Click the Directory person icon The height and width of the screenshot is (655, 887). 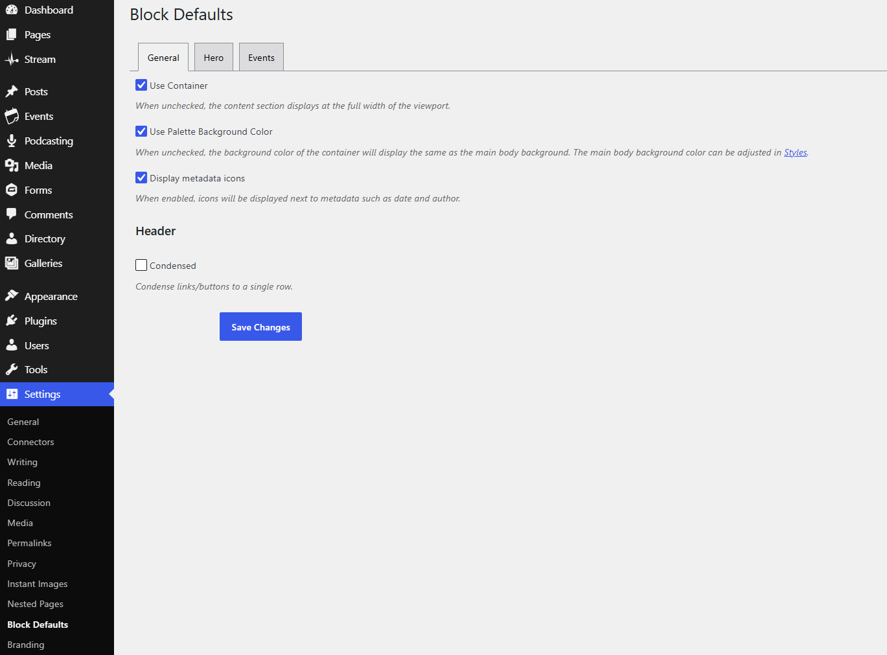coord(12,238)
